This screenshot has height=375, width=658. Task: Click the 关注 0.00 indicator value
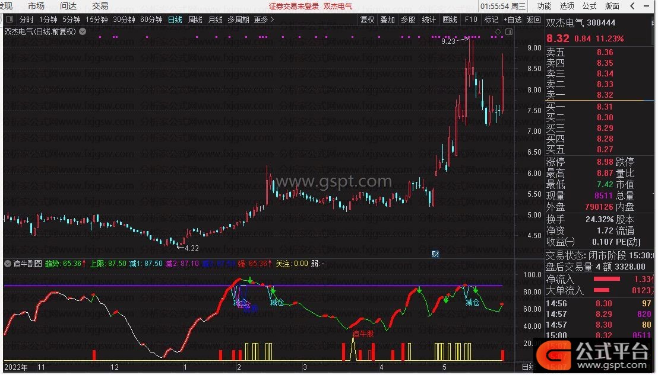[292, 264]
